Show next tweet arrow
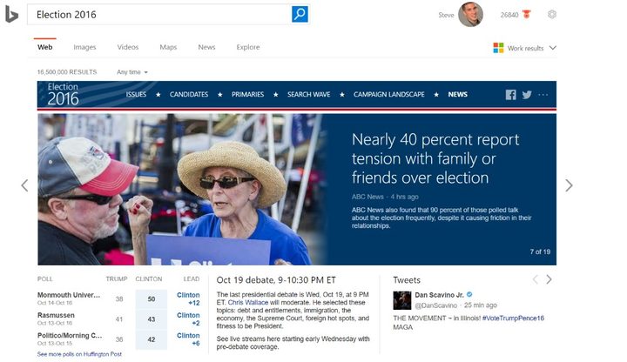 (x=549, y=279)
